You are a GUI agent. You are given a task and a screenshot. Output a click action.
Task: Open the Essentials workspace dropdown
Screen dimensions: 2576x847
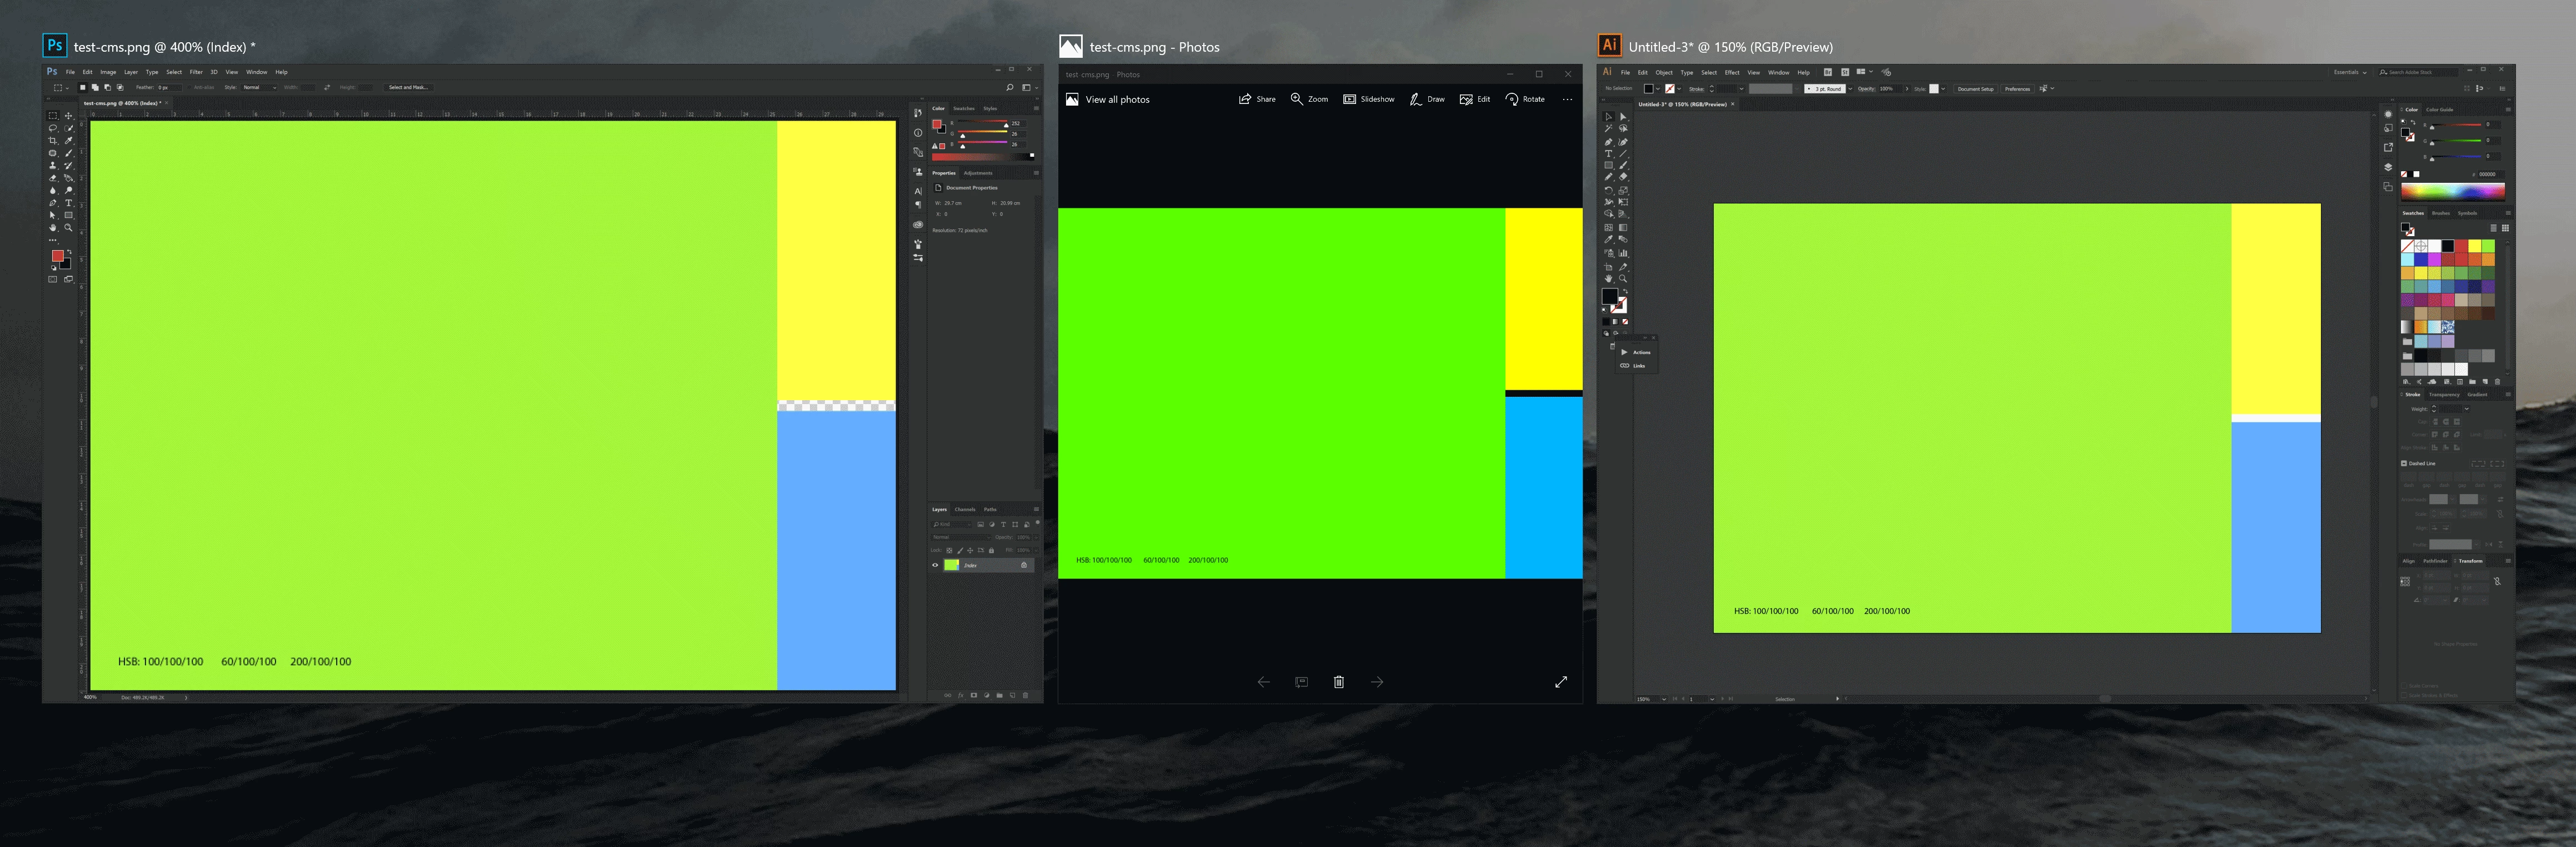coord(2350,72)
